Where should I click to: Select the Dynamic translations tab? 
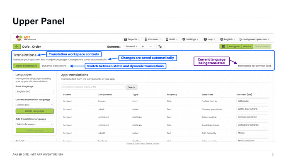point(54,66)
